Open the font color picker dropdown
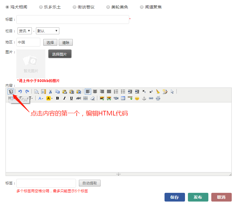This screenshot has height=203, width=237. [41, 98]
